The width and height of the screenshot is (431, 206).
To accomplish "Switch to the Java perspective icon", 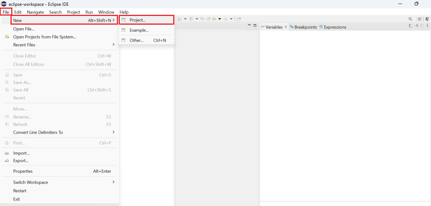I will (427, 19).
